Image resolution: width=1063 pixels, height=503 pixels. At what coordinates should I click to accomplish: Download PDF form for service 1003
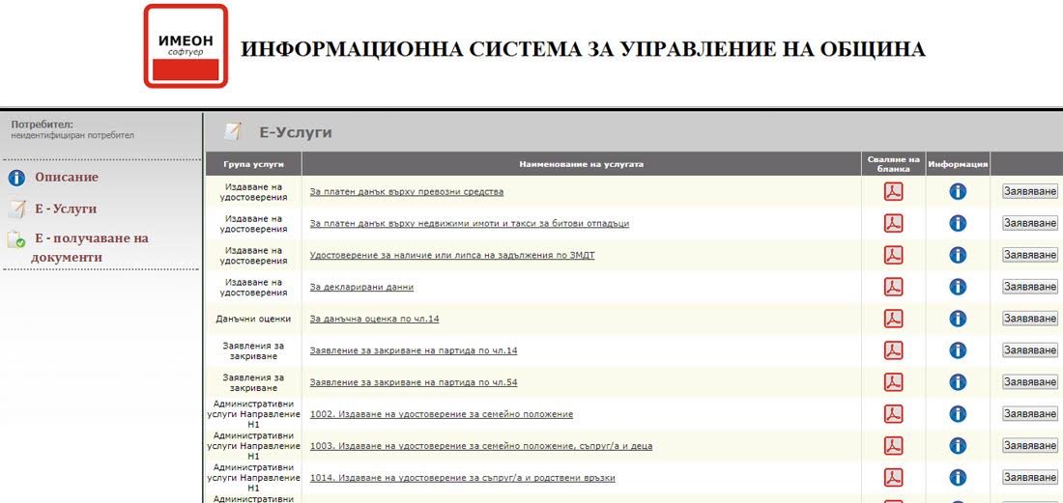(x=893, y=446)
